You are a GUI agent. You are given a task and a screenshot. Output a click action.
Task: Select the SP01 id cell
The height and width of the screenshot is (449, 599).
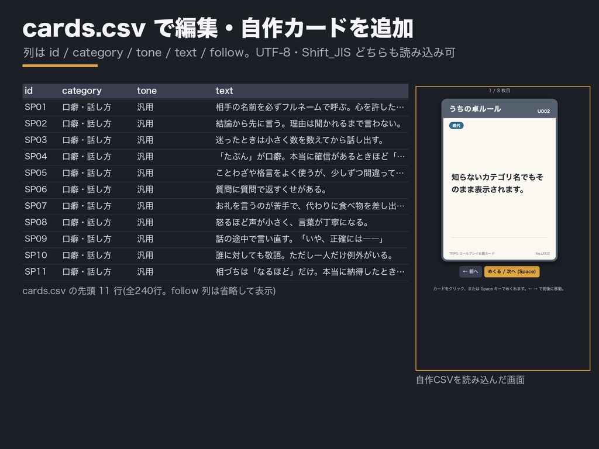[x=36, y=108]
